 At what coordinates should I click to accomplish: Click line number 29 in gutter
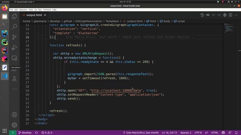click(27, 91)
